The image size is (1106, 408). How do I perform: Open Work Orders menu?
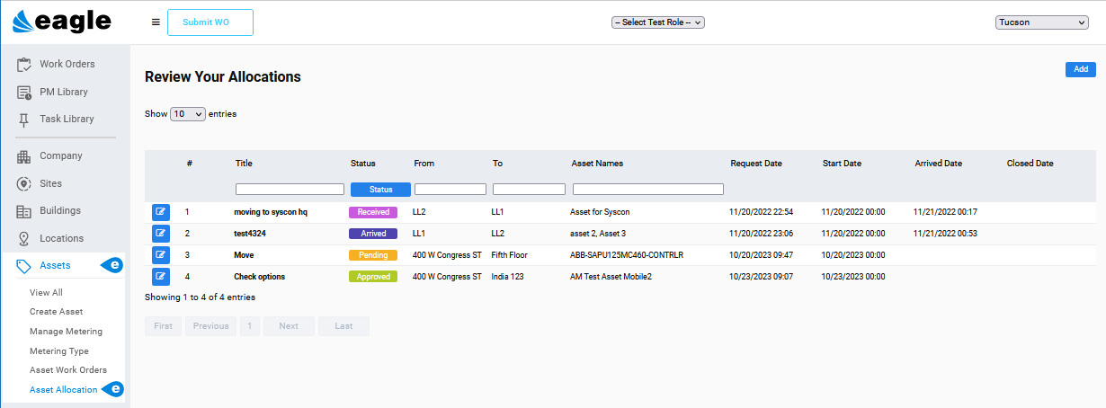click(67, 65)
